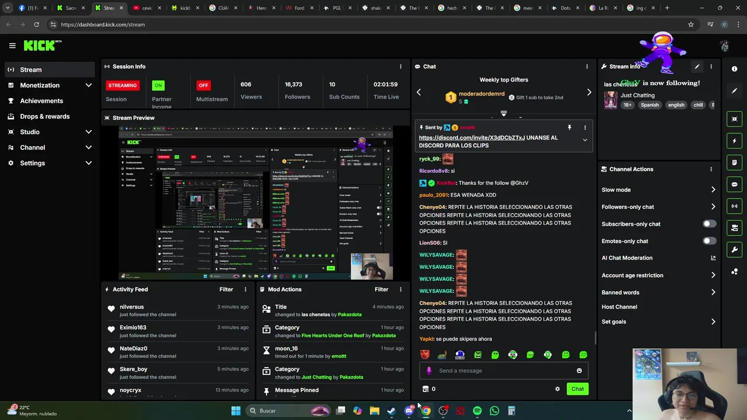Toggle Emotes-only chat switch

coord(709,241)
